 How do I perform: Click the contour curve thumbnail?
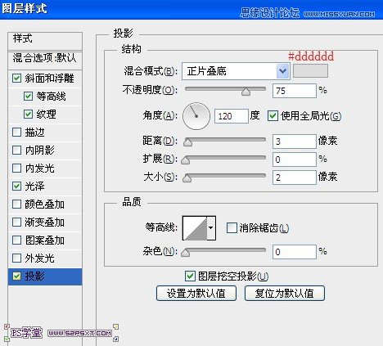(195, 228)
